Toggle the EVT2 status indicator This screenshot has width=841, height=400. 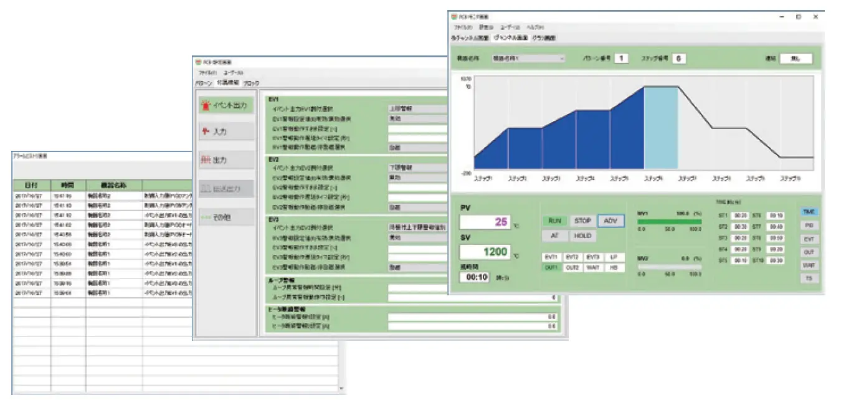pyautogui.click(x=573, y=257)
